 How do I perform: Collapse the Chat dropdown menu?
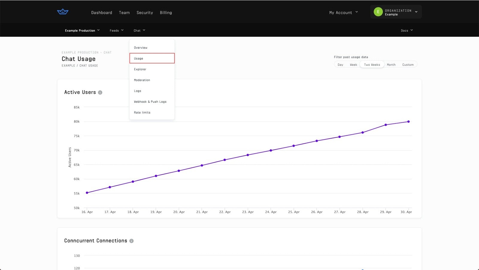click(x=139, y=30)
